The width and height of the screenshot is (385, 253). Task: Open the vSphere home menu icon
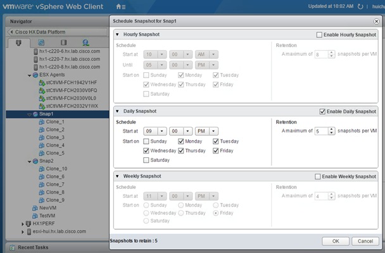point(120,6)
